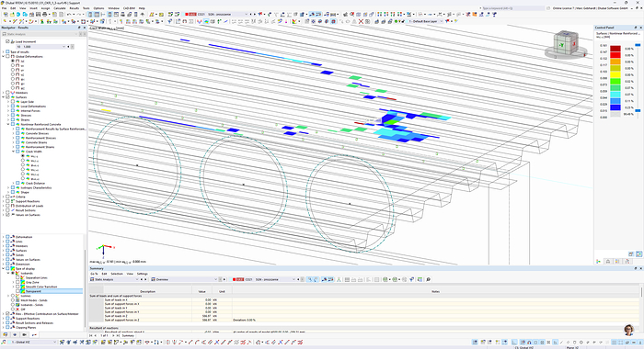The width and height of the screenshot is (644, 349).
Task: Click the zoom icon in Summary toolbar
Action: 311,279
